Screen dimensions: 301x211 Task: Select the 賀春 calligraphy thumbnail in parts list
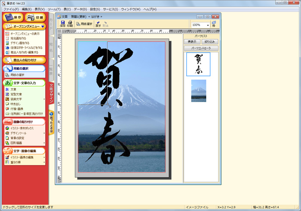198,64
